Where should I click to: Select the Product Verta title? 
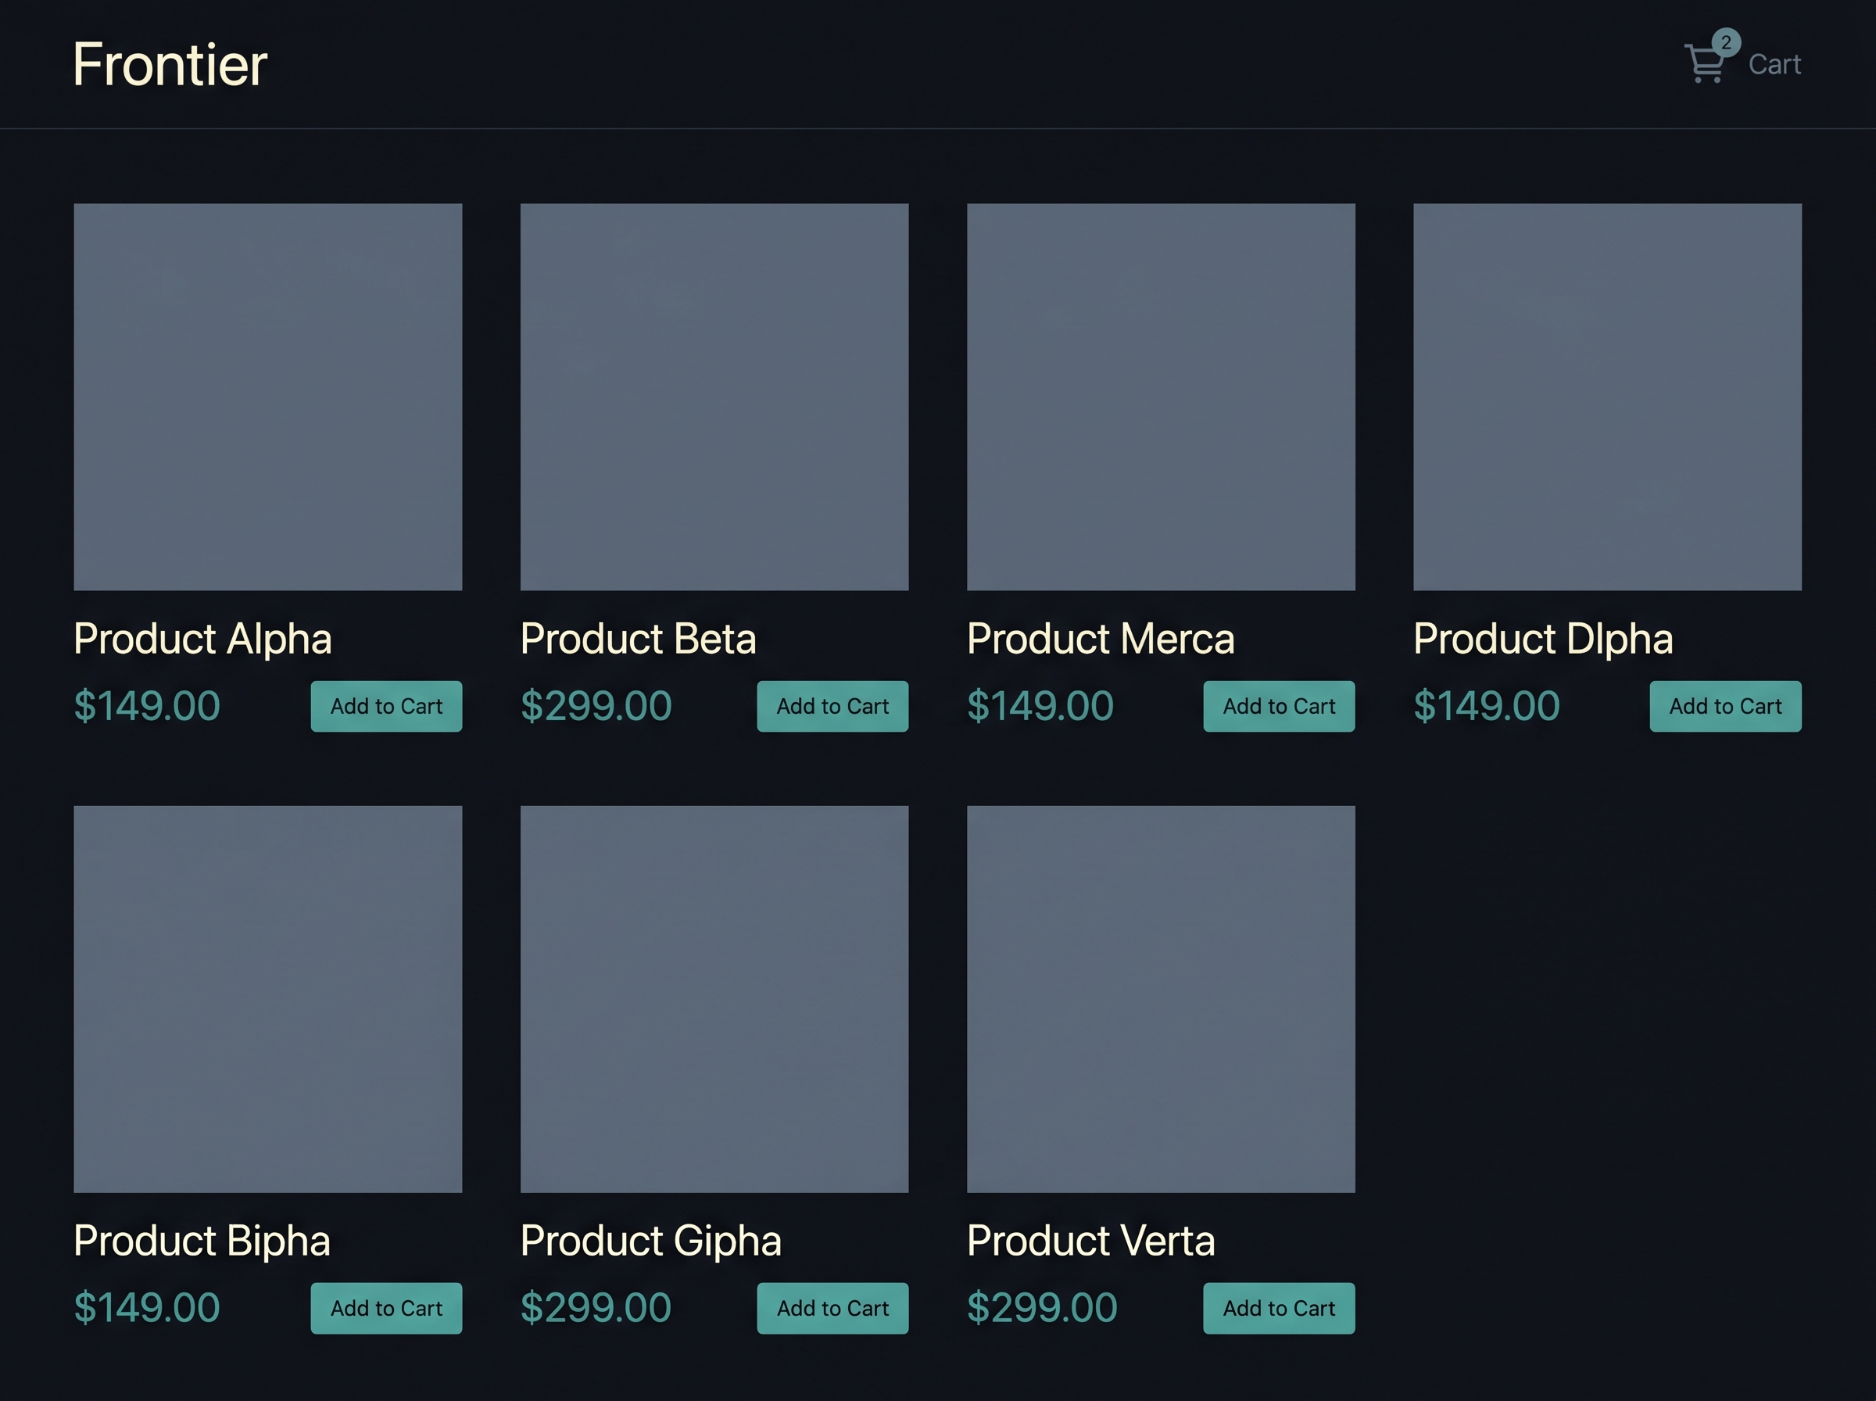(1091, 1242)
